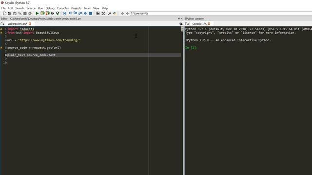
Task: Close the Editor pane
Action: pos(182,18)
